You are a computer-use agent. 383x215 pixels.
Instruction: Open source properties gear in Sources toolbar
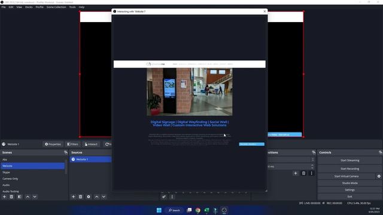pos(89,196)
